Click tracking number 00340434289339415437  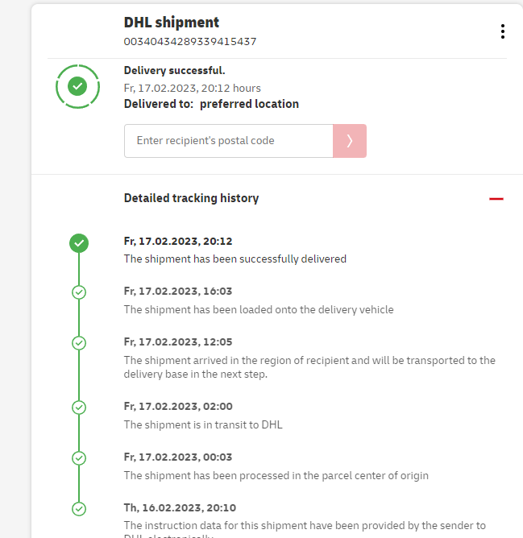pos(189,41)
